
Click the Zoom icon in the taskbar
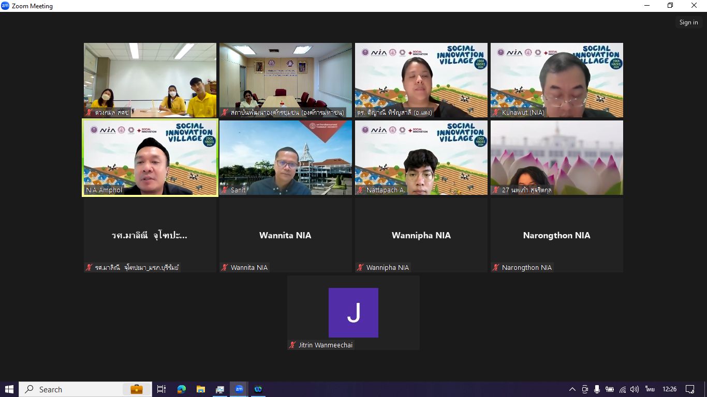(239, 389)
